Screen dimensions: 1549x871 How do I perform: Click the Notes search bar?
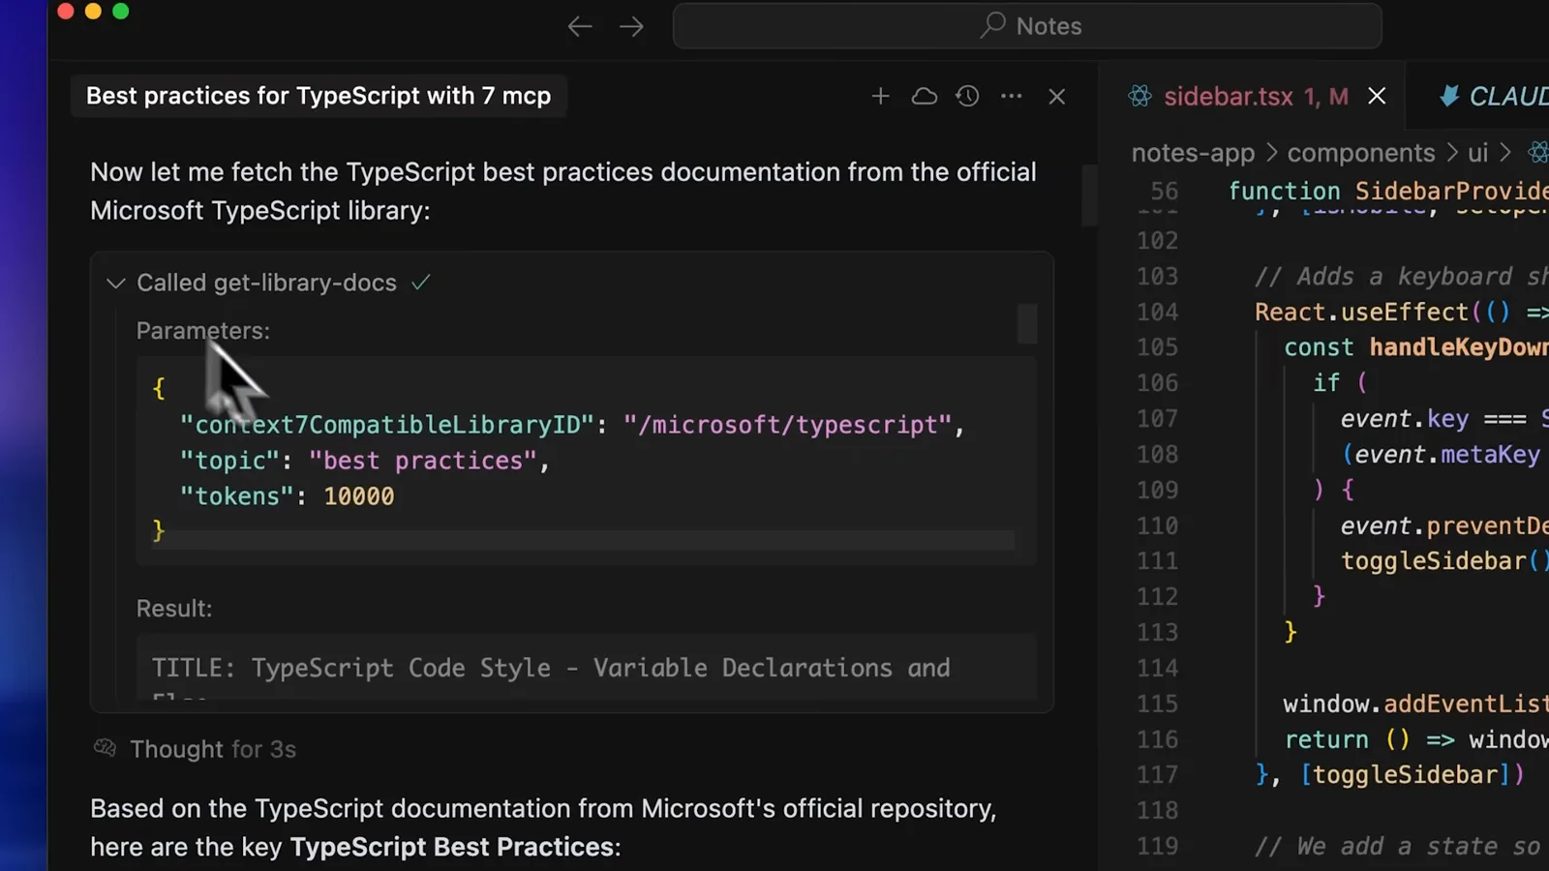point(1027,26)
